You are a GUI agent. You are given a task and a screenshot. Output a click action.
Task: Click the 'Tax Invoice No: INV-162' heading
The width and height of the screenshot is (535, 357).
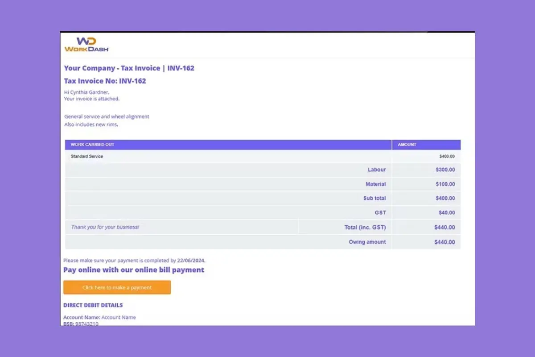(x=105, y=81)
